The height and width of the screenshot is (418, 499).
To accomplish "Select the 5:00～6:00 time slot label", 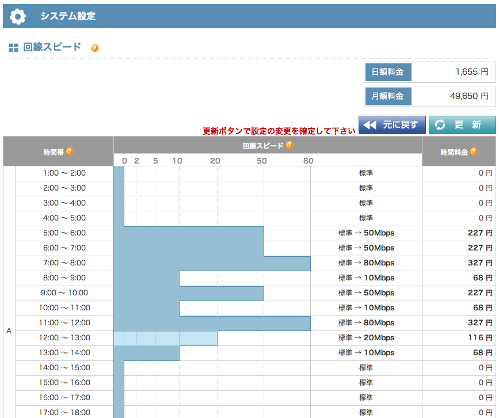I will (x=64, y=233).
